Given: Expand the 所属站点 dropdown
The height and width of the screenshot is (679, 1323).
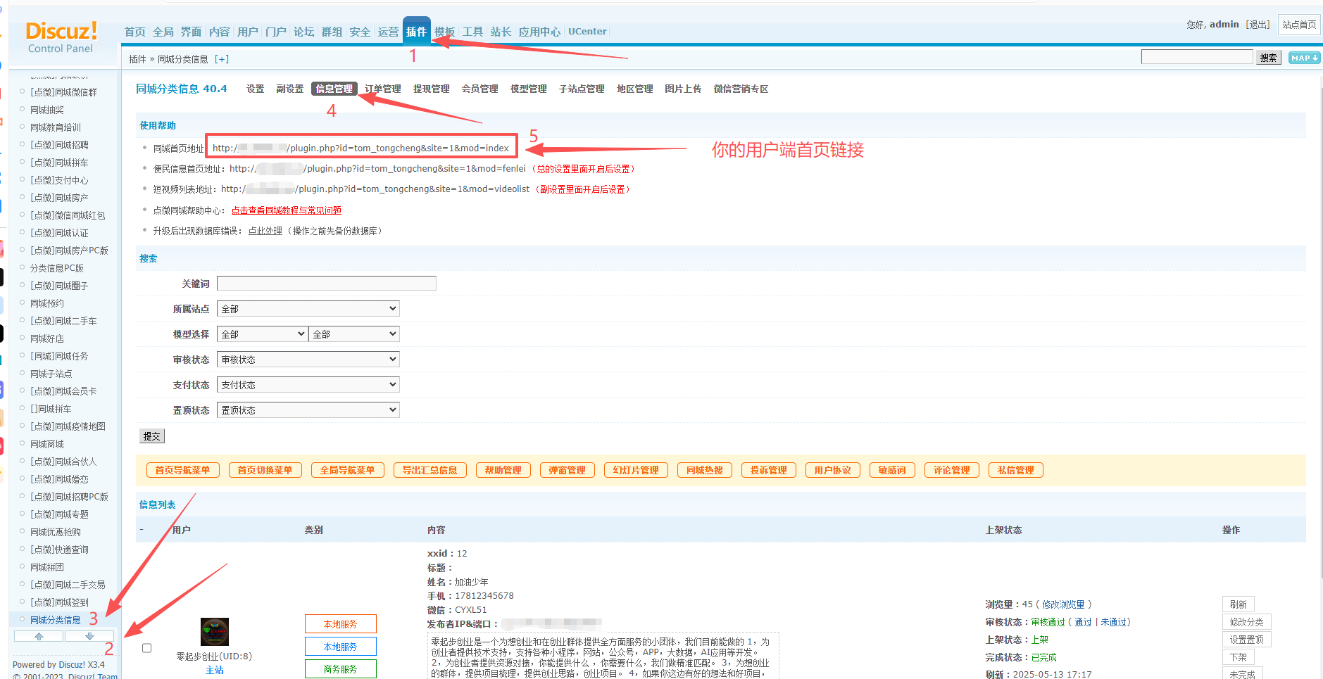Looking at the screenshot, I should pos(308,309).
